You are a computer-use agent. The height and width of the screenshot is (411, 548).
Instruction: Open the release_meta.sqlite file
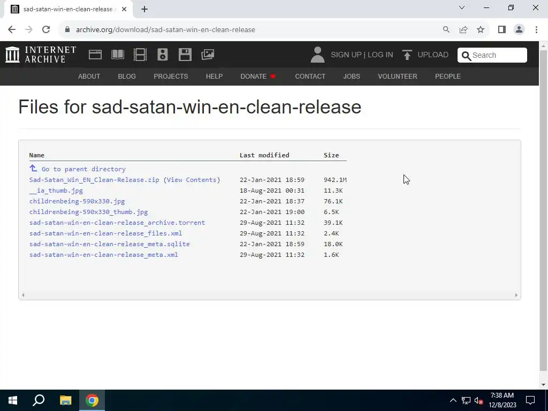(109, 244)
